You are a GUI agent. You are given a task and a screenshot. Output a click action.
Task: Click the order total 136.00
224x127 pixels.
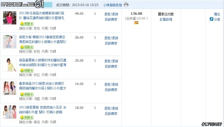(x=136, y=14)
